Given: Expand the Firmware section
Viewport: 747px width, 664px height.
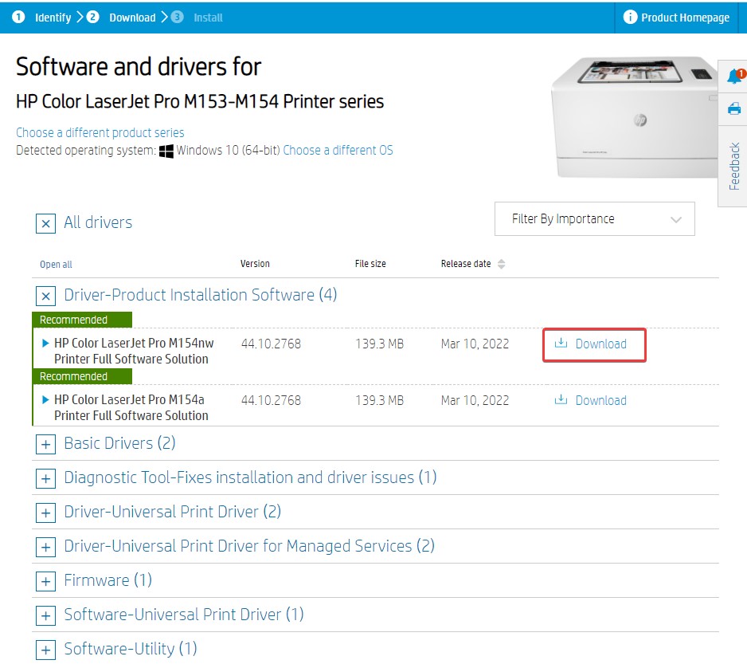Looking at the screenshot, I should pos(46,580).
